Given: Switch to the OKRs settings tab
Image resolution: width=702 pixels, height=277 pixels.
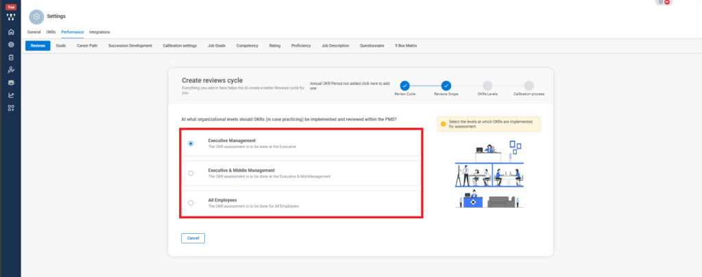Looking at the screenshot, I should coord(51,32).
